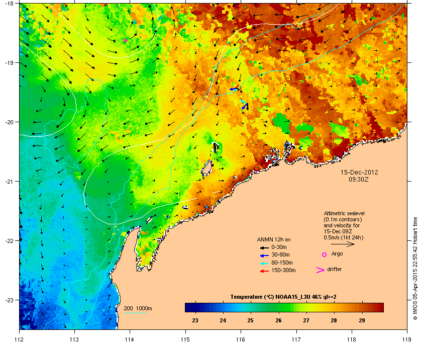Click the longitude axis label 114
The height and width of the screenshot is (342, 422).
tap(130, 339)
